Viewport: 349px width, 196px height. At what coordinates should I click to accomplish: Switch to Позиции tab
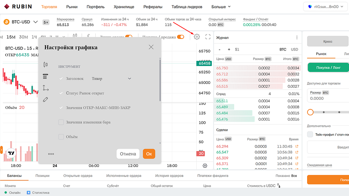[x=43, y=176]
